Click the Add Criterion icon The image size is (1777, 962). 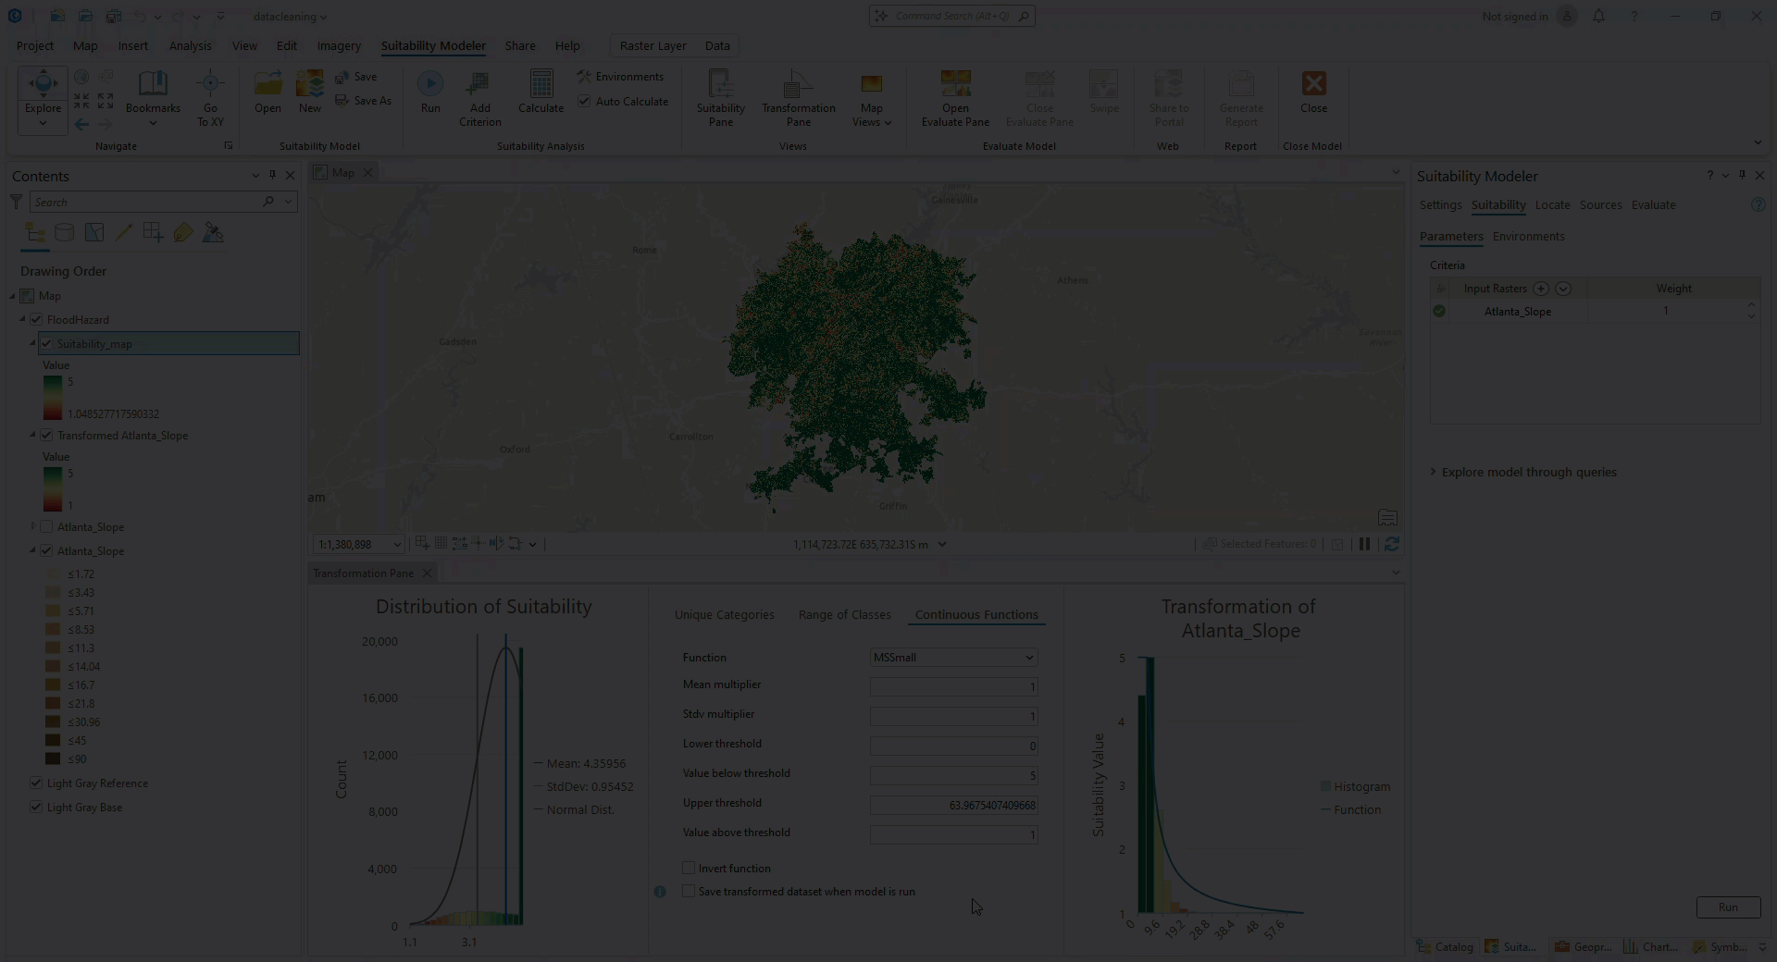pos(478,97)
